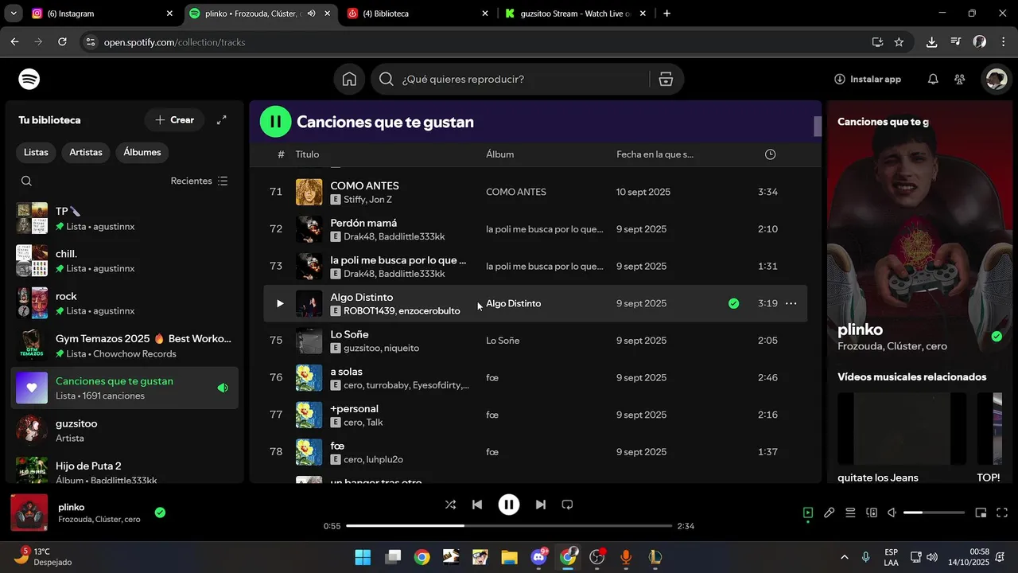Screen dimensions: 1018x573
Task: Switch to guzsitoo Stream browser tab
Action: click(x=575, y=14)
